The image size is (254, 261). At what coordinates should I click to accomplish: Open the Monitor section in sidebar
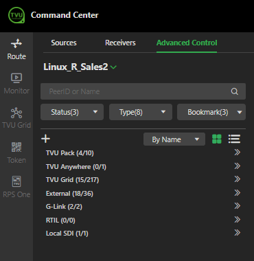coord(16,84)
